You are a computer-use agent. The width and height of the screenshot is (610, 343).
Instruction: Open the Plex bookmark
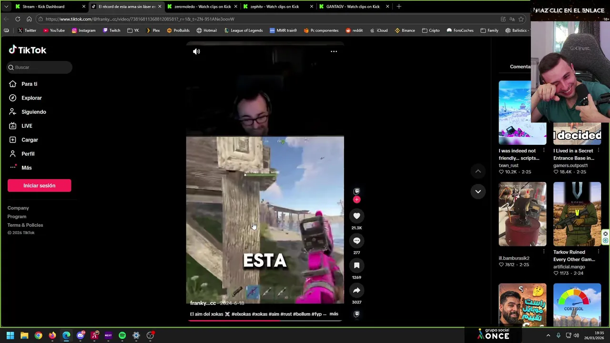152,30
